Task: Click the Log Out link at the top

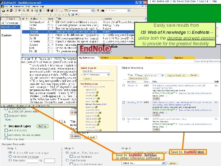Action: coord(204,1)
